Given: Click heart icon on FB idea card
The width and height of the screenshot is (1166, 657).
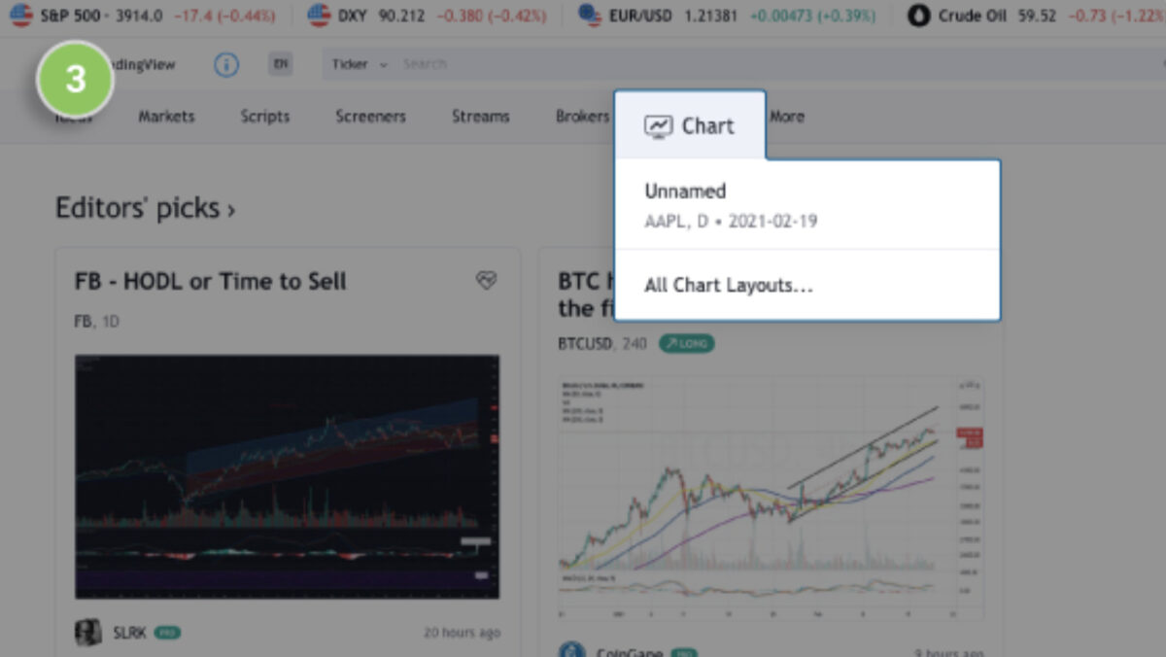Looking at the screenshot, I should [x=486, y=281].
